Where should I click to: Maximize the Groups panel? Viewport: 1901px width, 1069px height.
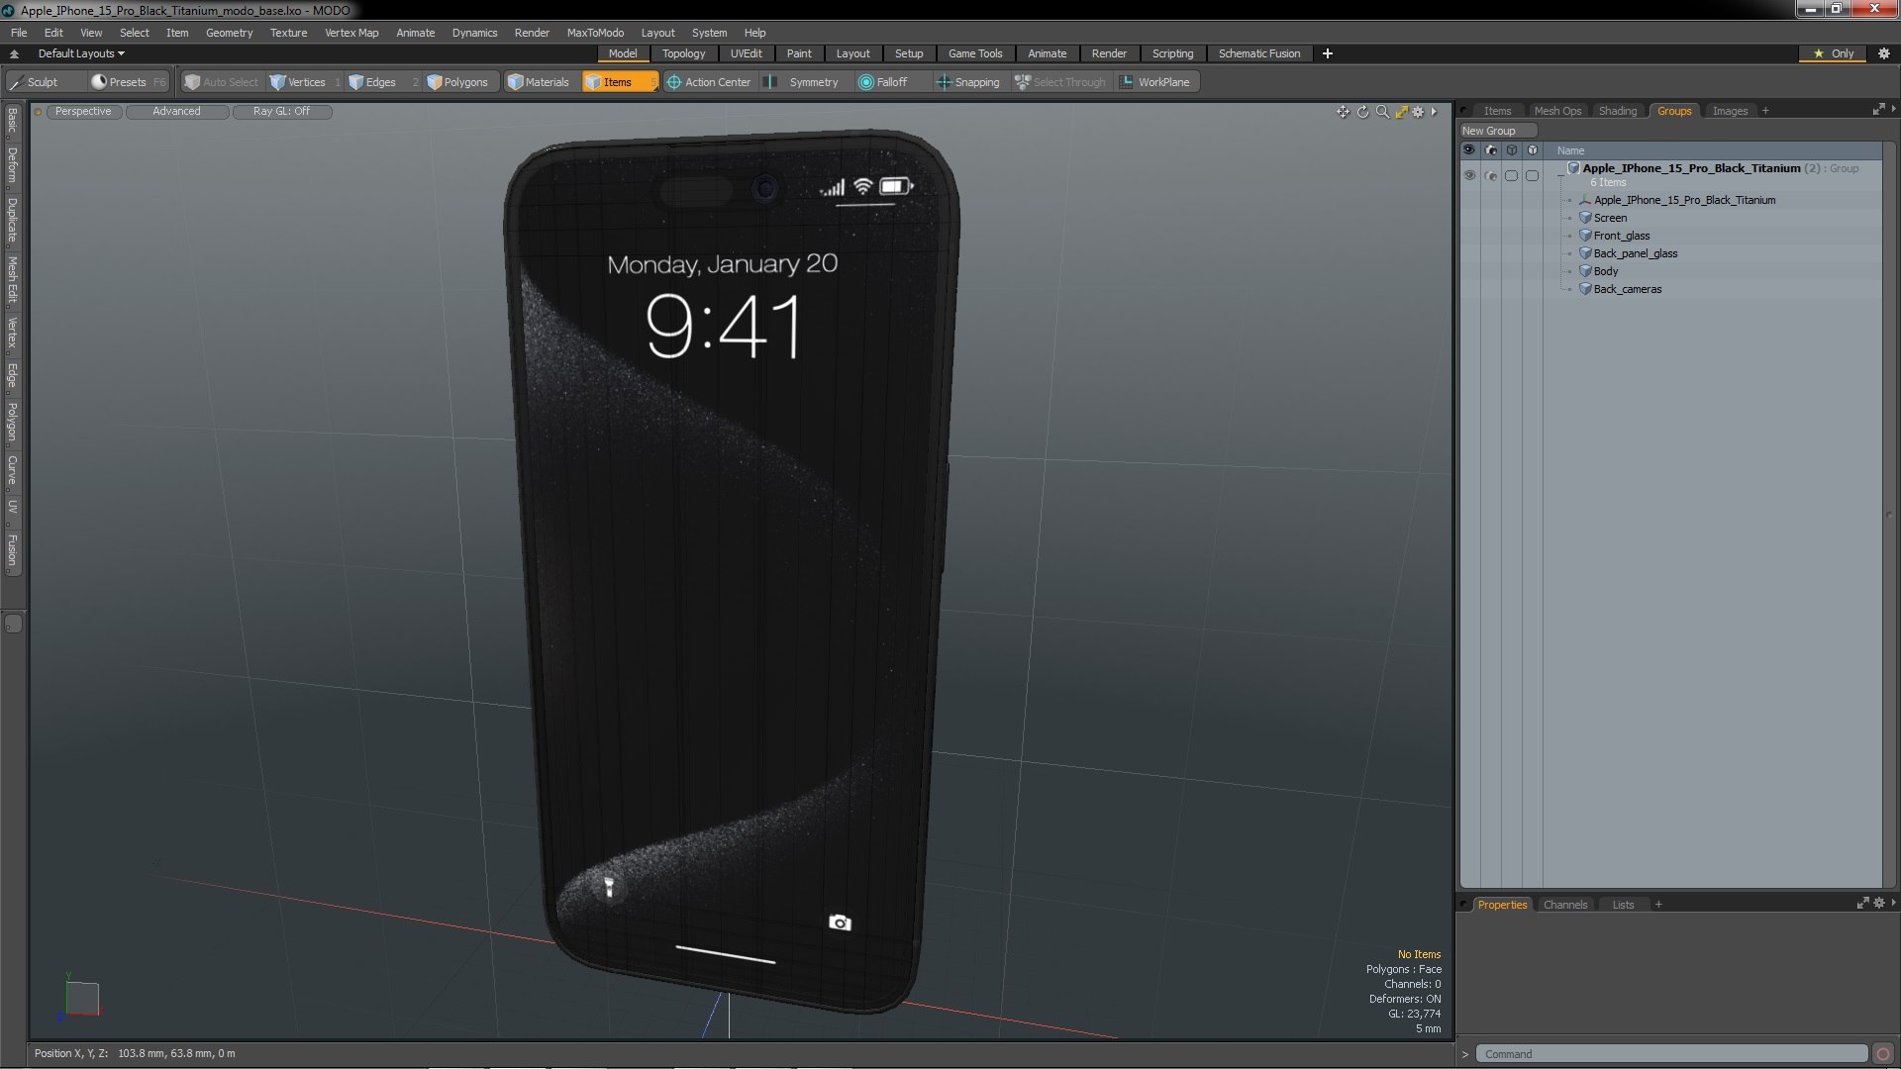click(1878, 110)
